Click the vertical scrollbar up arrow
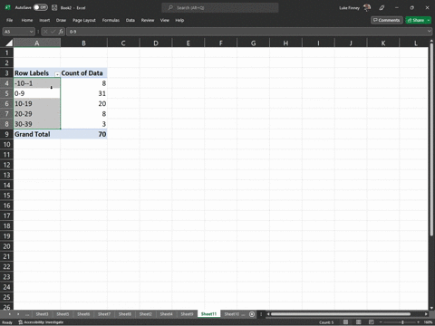Viewport: 435px width, 326px height. pos(431,41)
